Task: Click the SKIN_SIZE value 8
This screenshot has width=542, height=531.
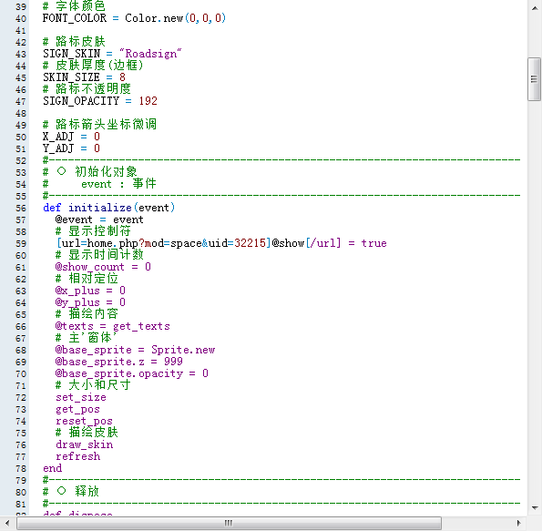Action: [x=122, y=77]
